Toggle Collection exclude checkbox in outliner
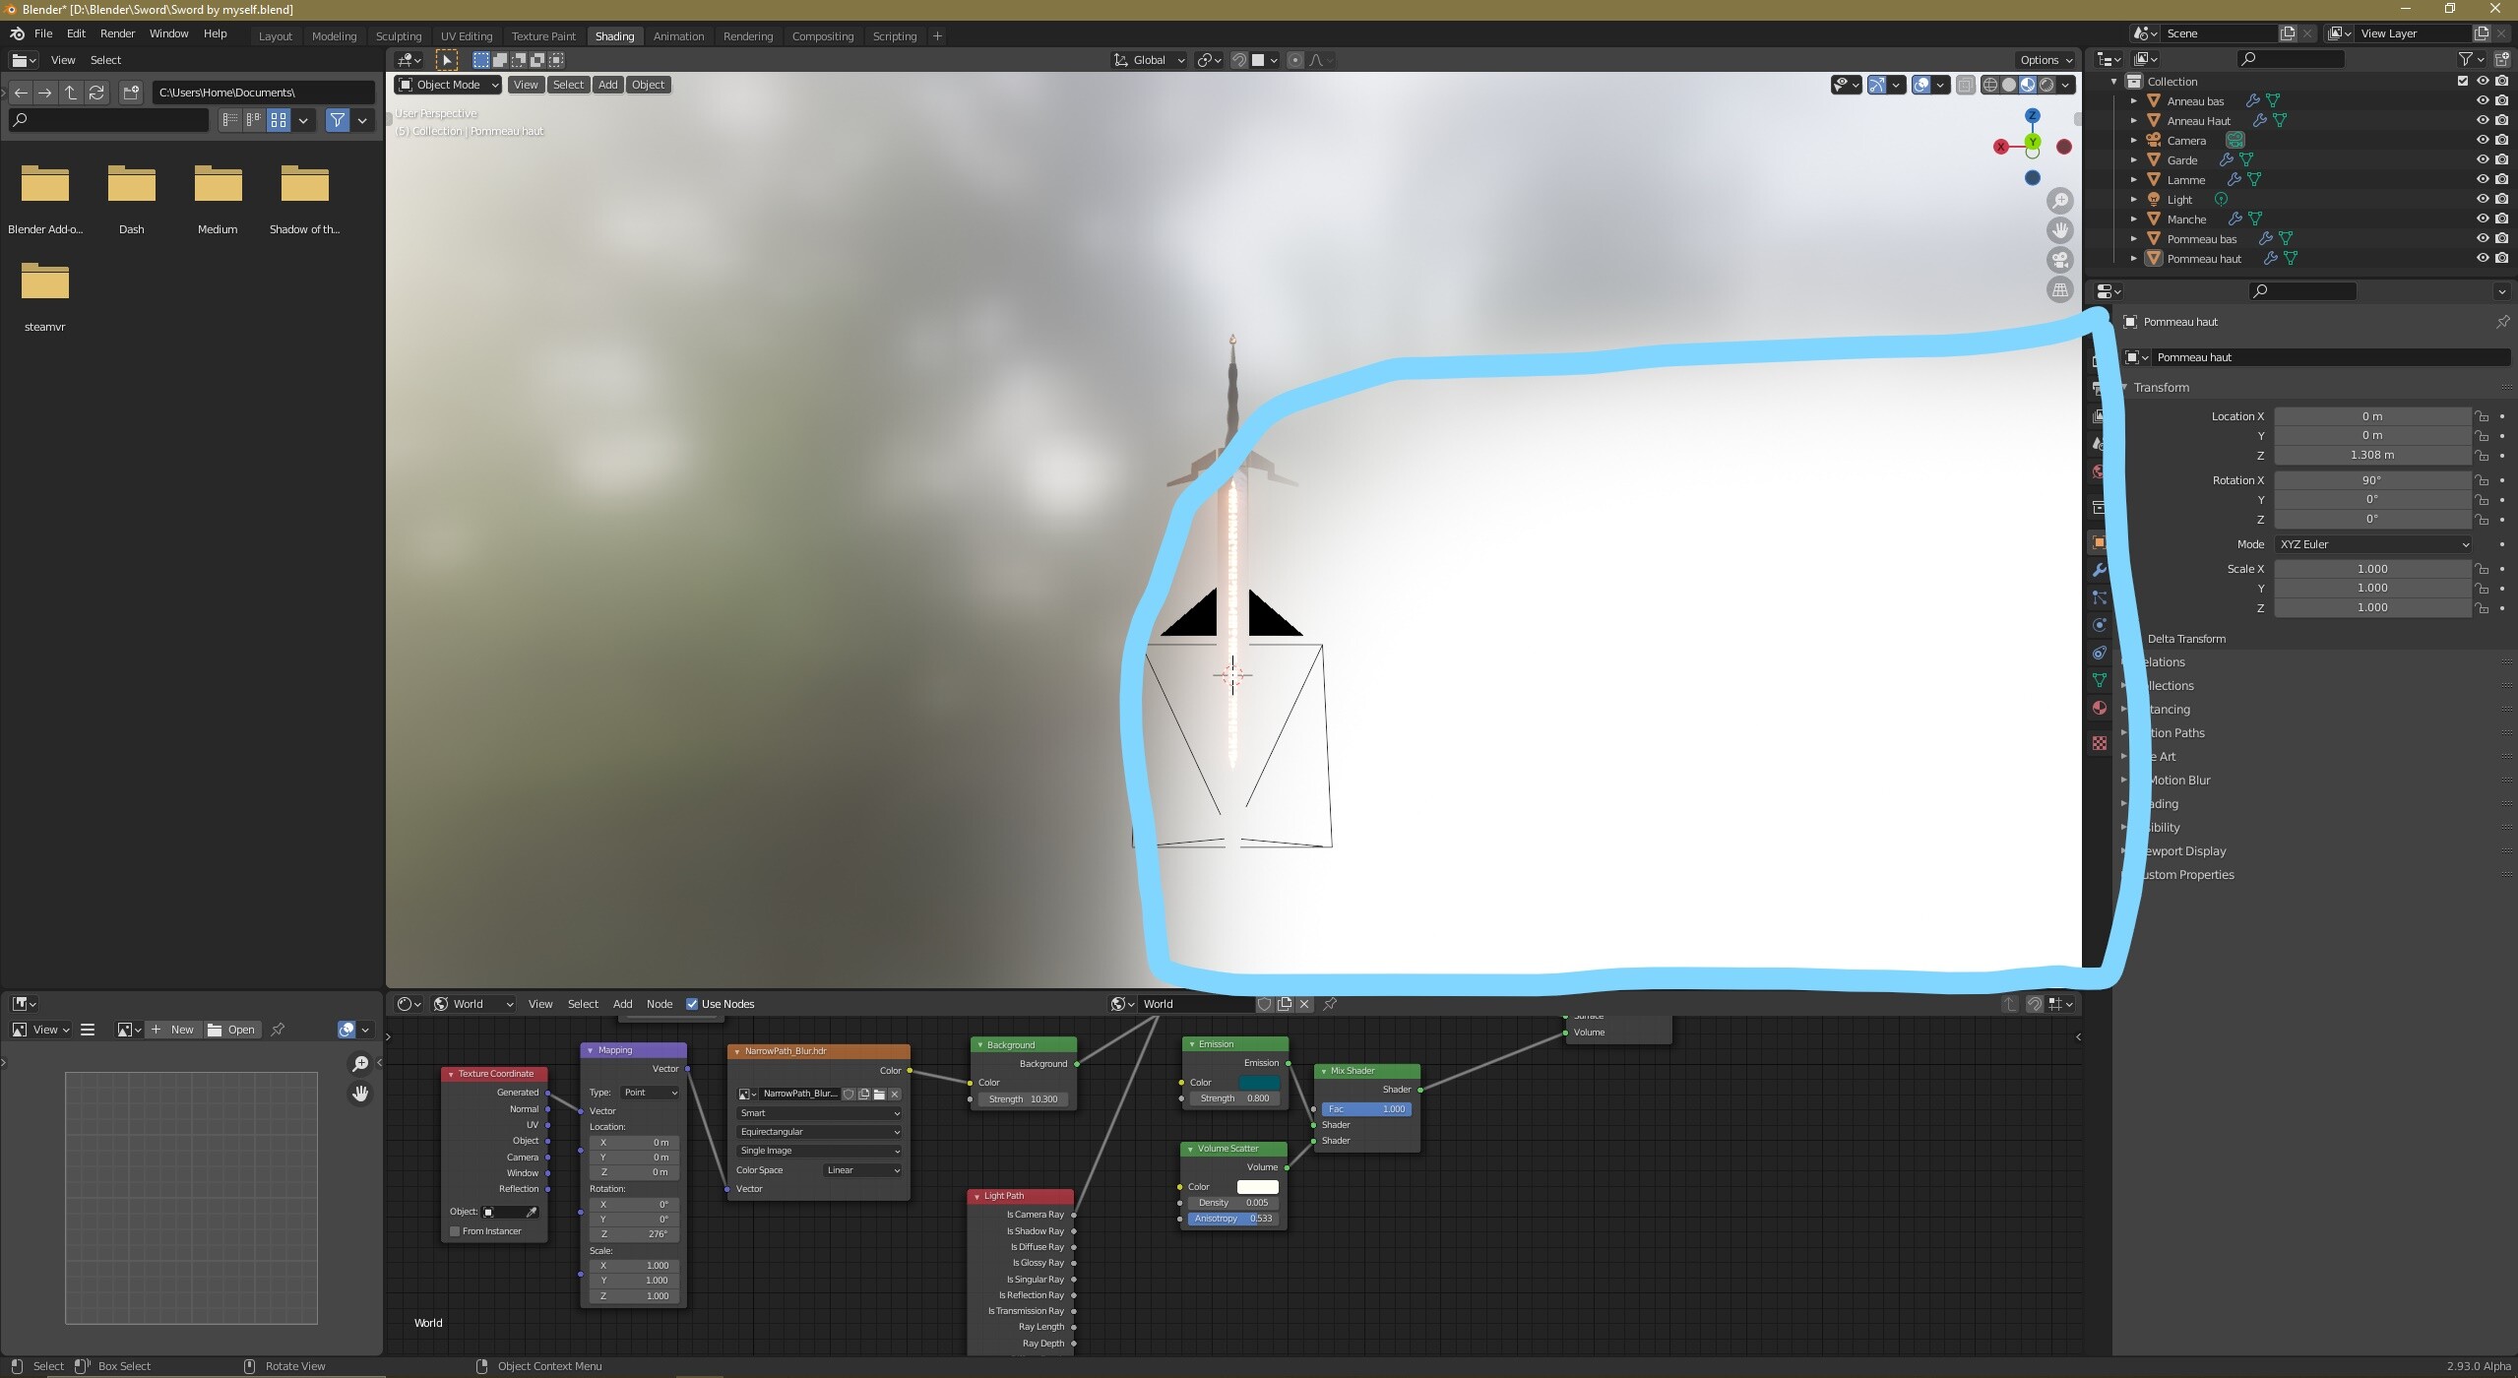The width and height of the screenshot is (2518, 1378). click(2463, 81)
